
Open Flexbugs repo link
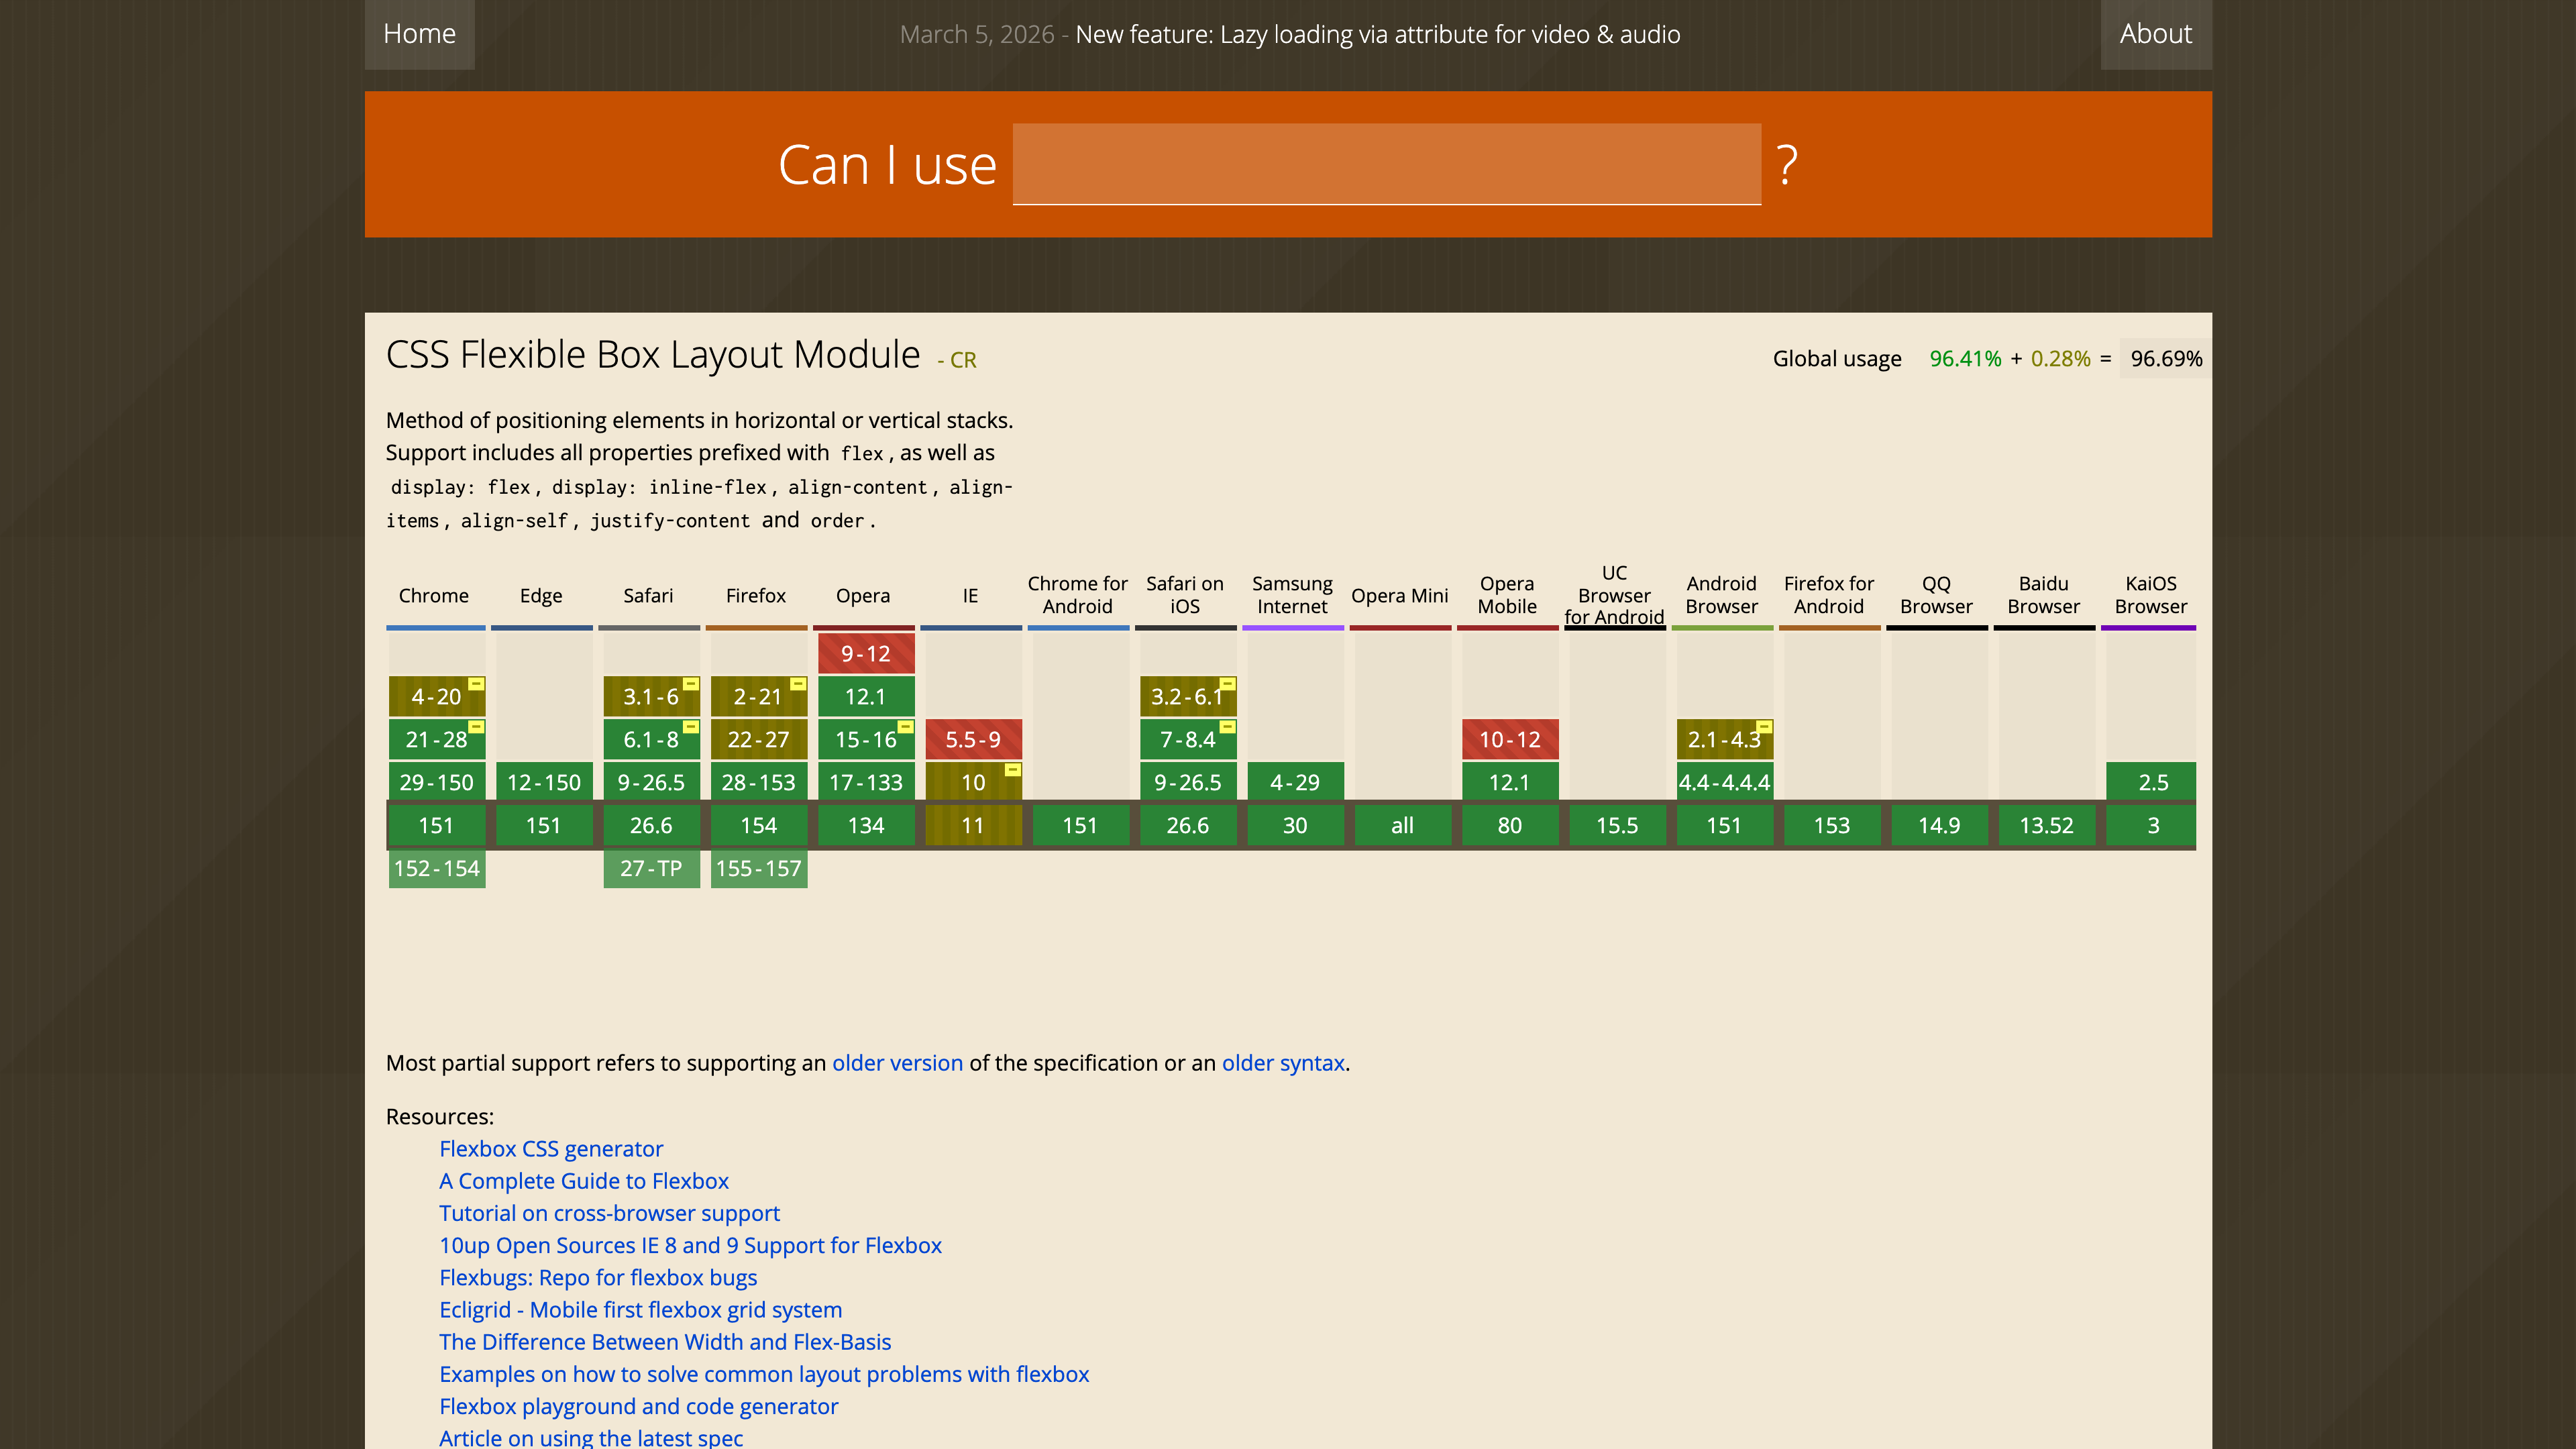coord(598,1277)
